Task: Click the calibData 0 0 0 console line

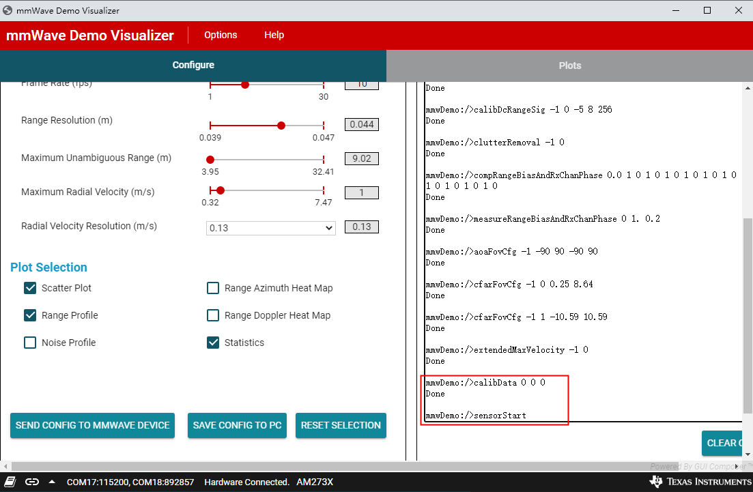Action: pos(485,383)
